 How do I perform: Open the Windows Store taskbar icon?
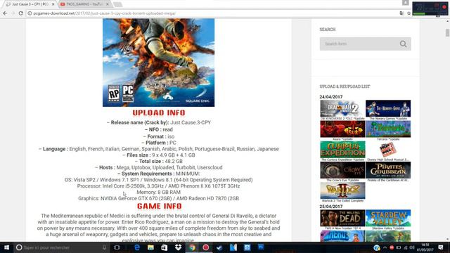pos(164,247)
